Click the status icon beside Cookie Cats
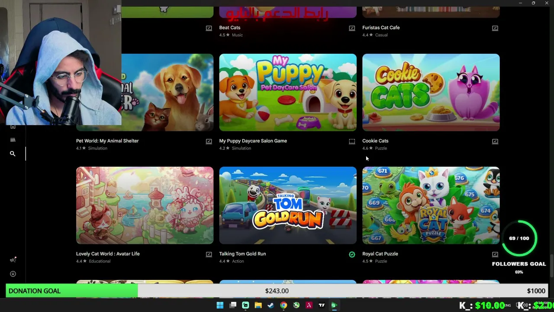 coord(495,141)
